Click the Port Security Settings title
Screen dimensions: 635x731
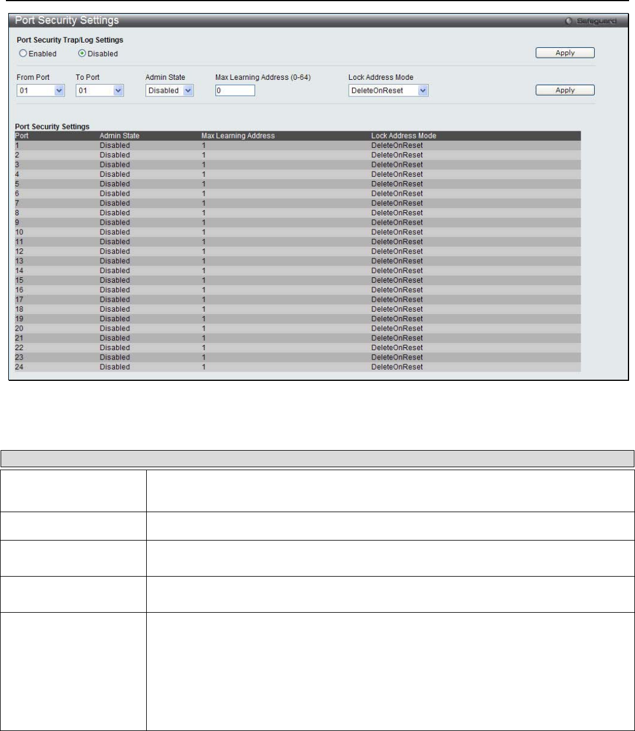67,20
